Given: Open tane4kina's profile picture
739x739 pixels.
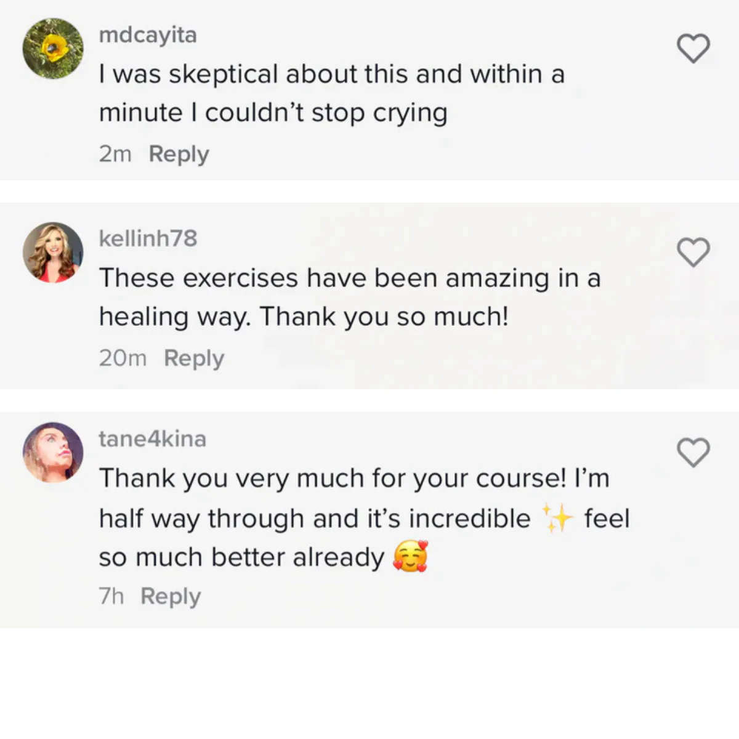Looking at the screenshot, I should click(x=53, y=452).
